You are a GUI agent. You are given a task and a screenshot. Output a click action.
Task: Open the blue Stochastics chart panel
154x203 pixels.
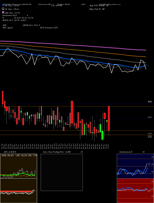coord(135,166)
